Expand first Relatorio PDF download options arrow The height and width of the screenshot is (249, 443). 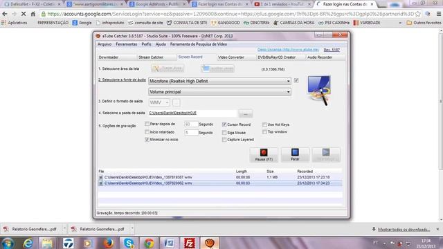click(x=64, y=228)
